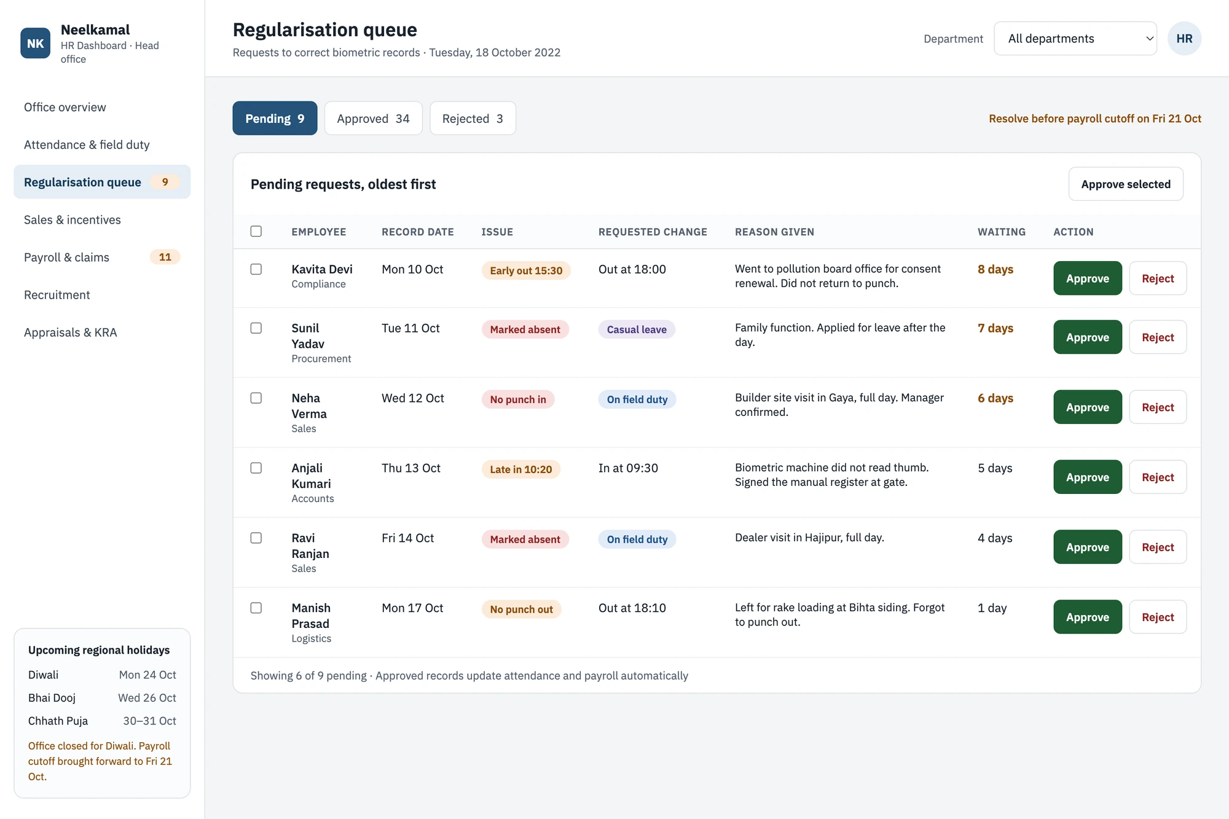1229x819 pixels.
Task: Click the 'Early out 15:30' issue badge
Action: [x=526, y=271]
